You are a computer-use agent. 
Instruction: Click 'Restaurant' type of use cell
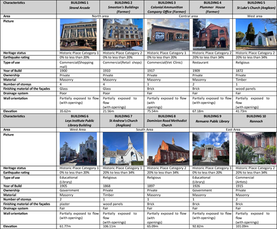pos(200,62)
